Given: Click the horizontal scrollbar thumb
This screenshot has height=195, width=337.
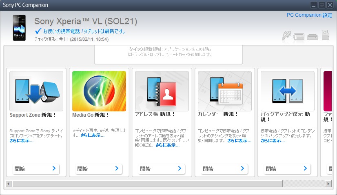Looking at the screenshot, I should pyautogui.click(x=147, y=184).
